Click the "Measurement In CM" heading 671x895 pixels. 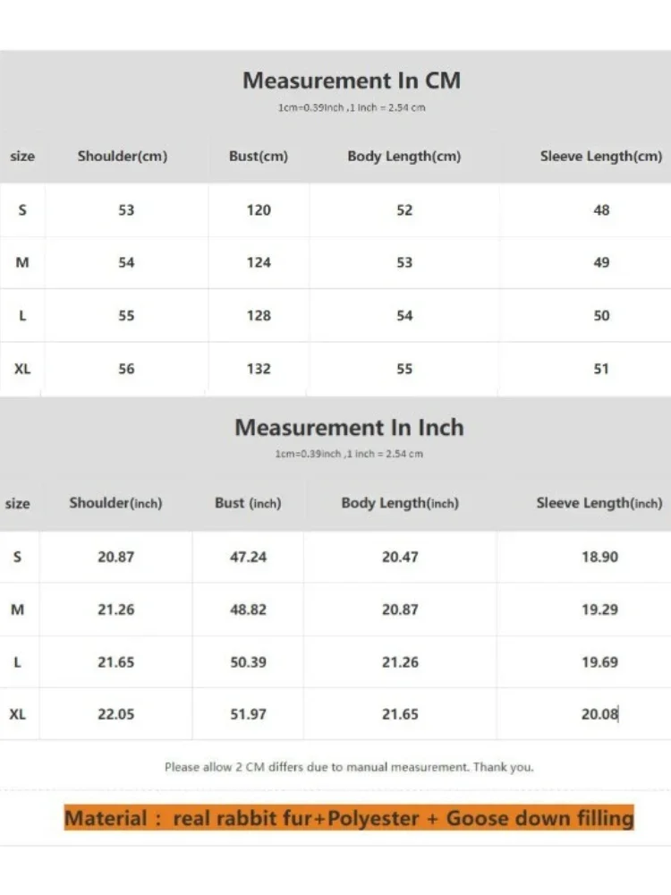pyautogui.click(x=351, y=81)
